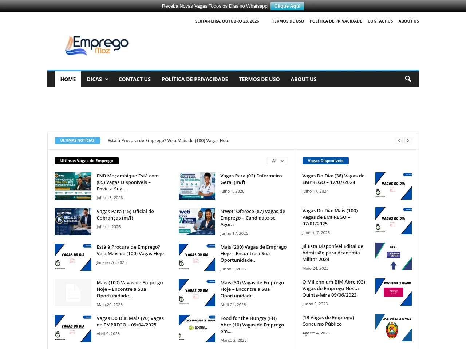Open TERMOS DE USO top header link
The height and width of the screenshot is (349, 466).
(x=288, y=21)
